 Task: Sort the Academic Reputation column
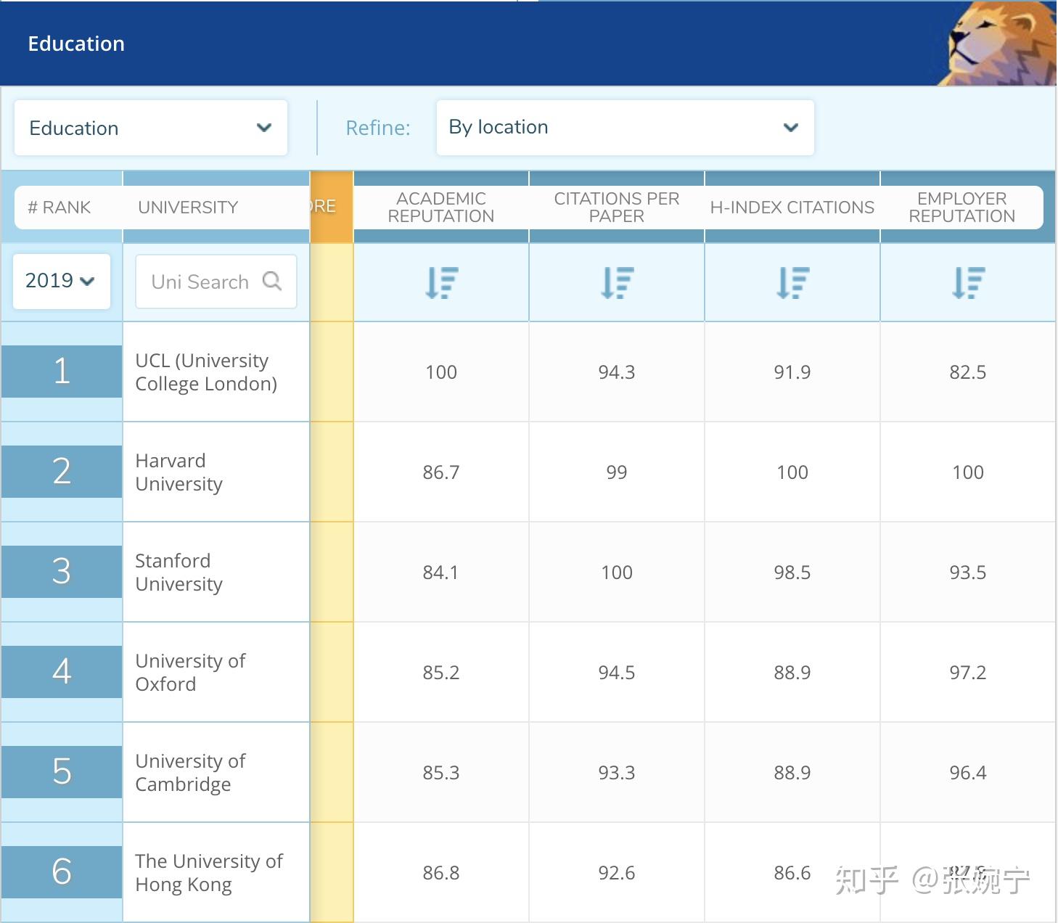[440, 282]
